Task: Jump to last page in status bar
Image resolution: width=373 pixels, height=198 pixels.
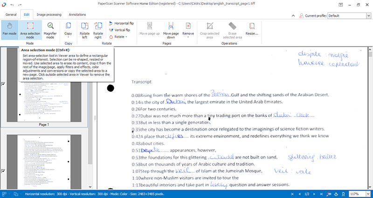Action: pyautogui.click(x=321, y=194)
